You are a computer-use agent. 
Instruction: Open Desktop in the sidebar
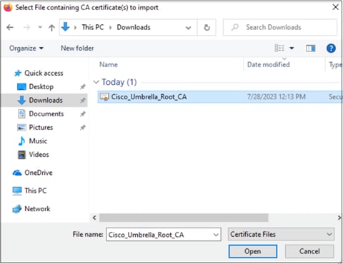[41, 87]
